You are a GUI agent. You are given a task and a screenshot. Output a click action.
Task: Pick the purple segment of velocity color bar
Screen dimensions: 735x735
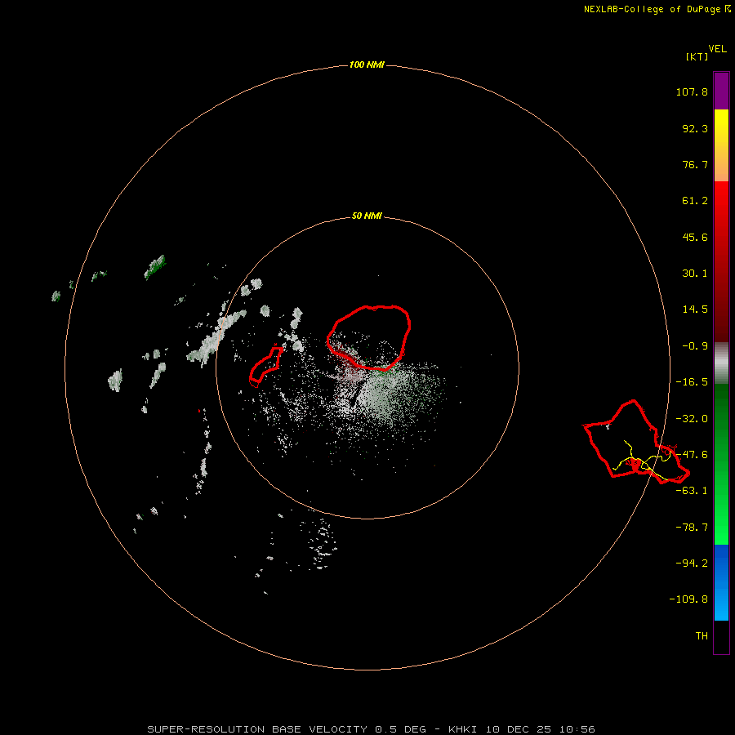(721, 91)
